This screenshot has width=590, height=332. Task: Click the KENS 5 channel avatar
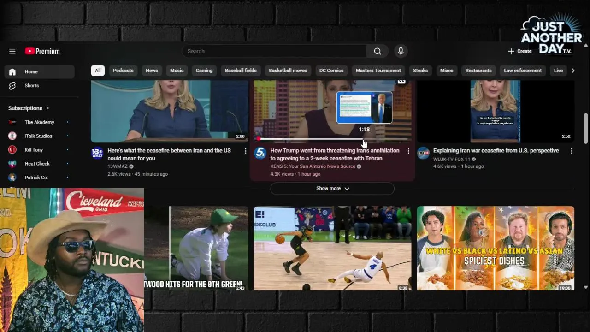click(260, 153)
